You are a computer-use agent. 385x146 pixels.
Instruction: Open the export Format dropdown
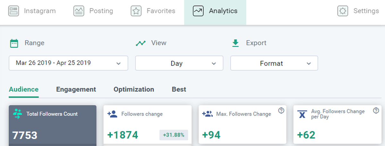click(x=274, y=63)
